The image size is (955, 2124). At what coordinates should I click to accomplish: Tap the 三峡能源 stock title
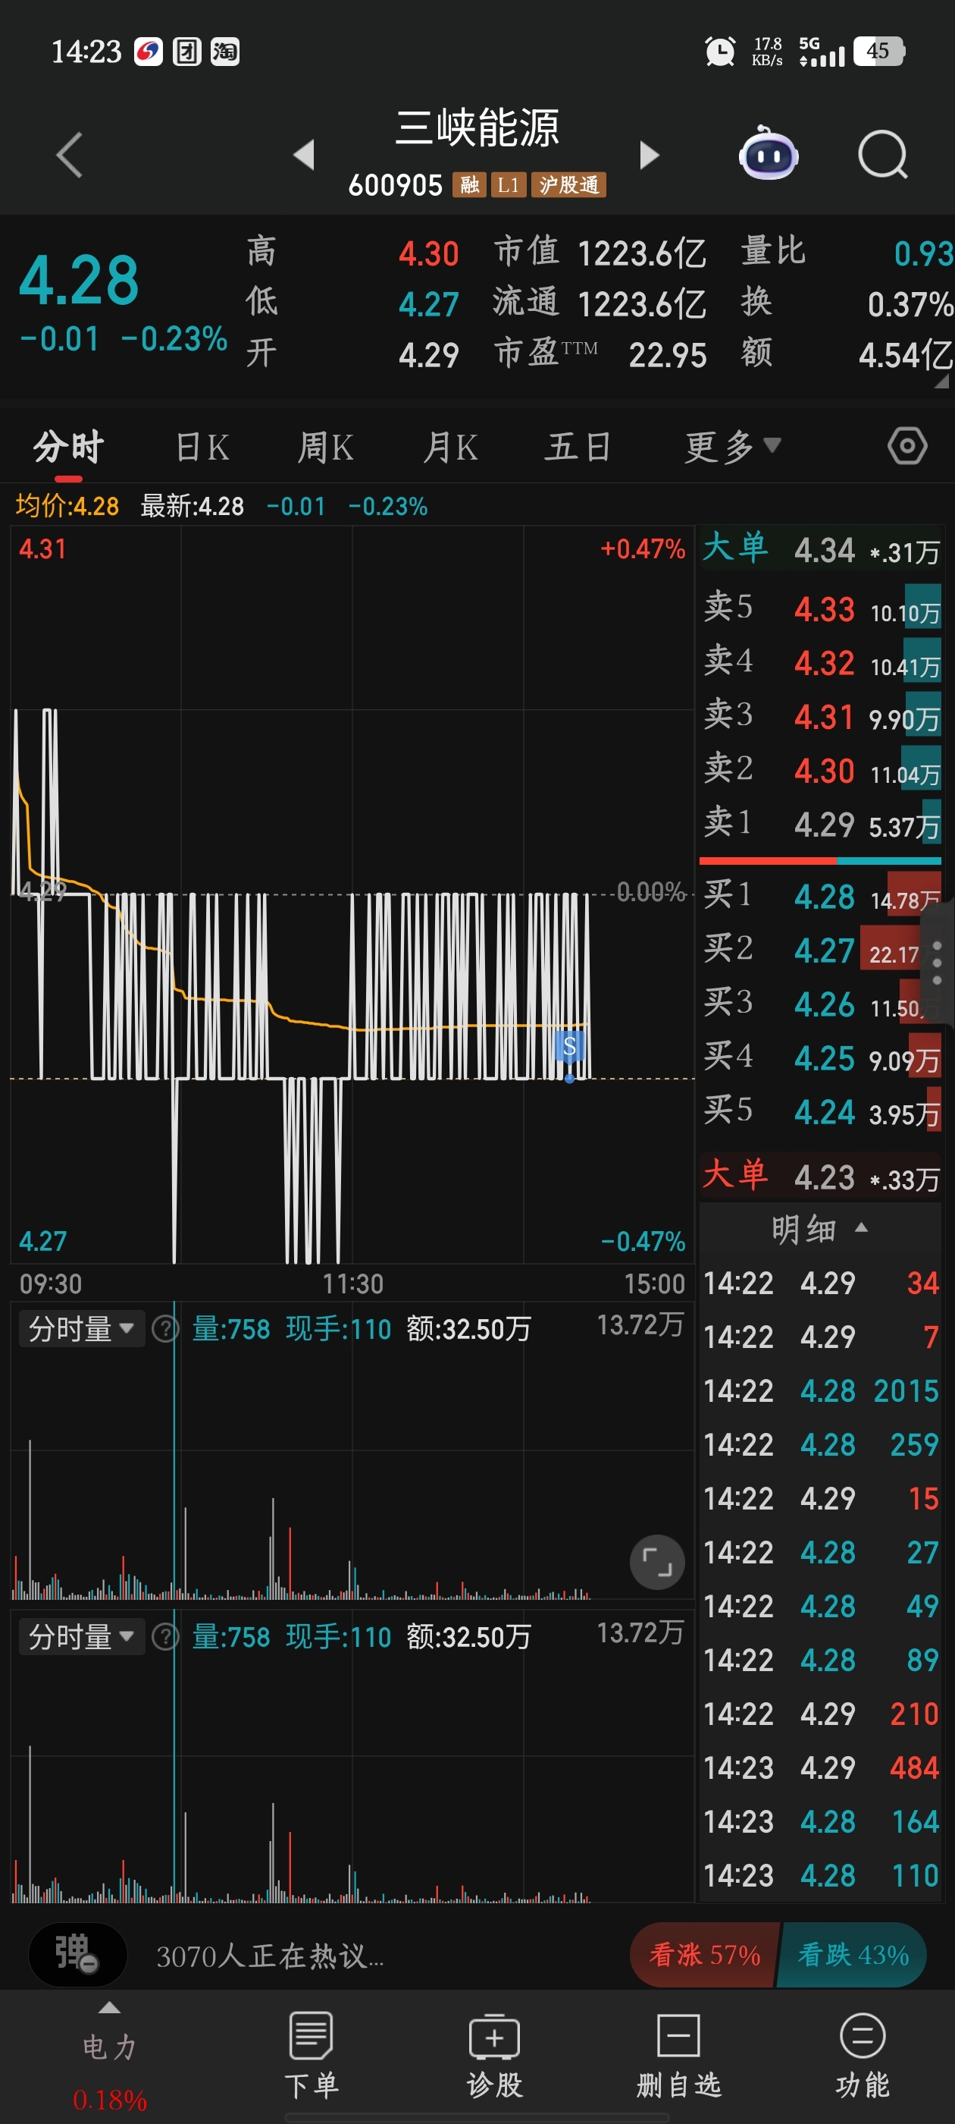click(x=477, y=127)
